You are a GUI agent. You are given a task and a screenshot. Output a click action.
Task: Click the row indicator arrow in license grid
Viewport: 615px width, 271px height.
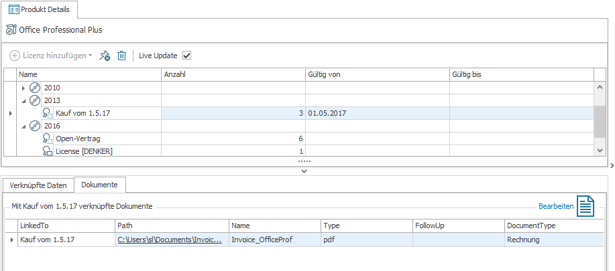point(10,113)
